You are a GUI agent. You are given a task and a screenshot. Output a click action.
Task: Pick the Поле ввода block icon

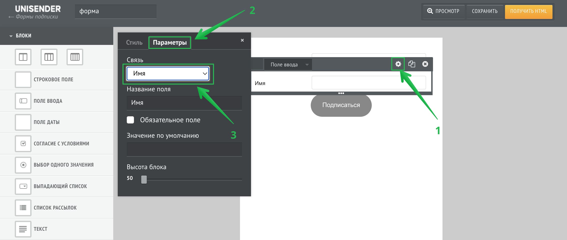(23, 101)
